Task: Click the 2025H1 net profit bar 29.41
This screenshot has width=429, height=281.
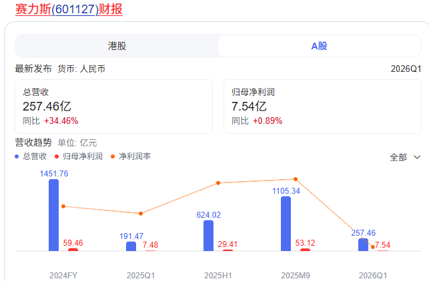Action: pos(228,250)
